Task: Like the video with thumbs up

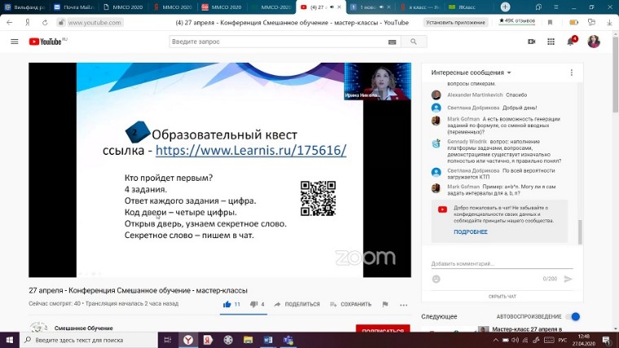Action: click(228, 304)
